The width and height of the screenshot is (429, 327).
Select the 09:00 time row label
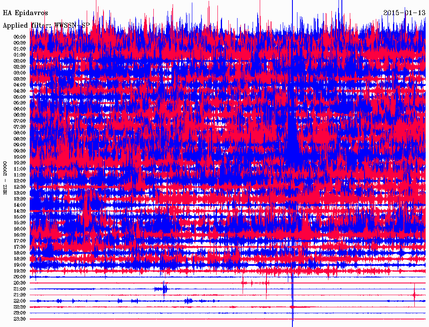pyautogui.click(x=20, y=145)
